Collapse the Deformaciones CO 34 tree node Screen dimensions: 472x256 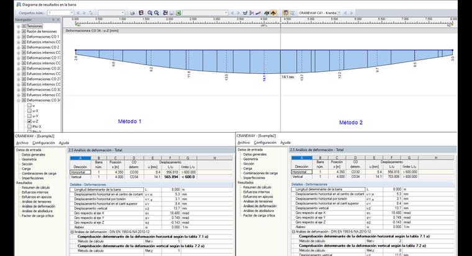19,100
